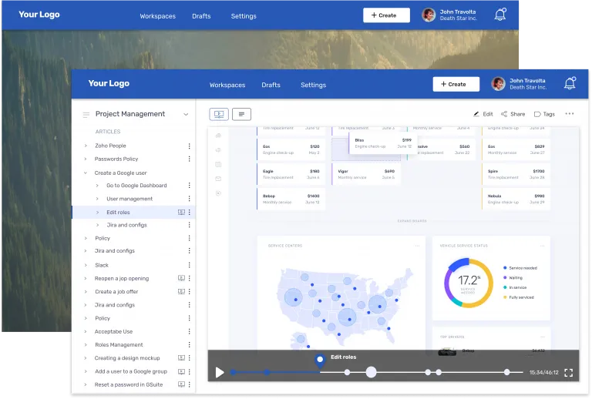
Task: Click the Expand Boards link
Action: [x=412, y=221]
